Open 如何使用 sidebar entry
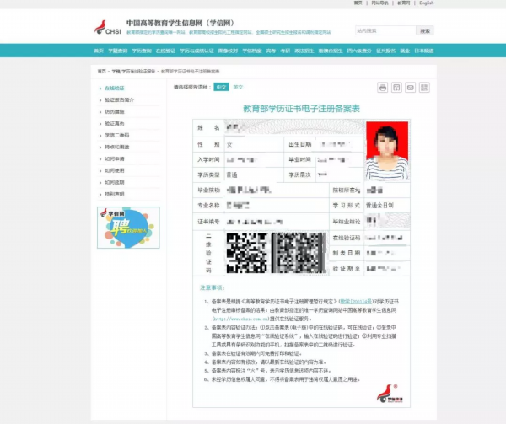This screenshot has width=506, height=424. 115,170
